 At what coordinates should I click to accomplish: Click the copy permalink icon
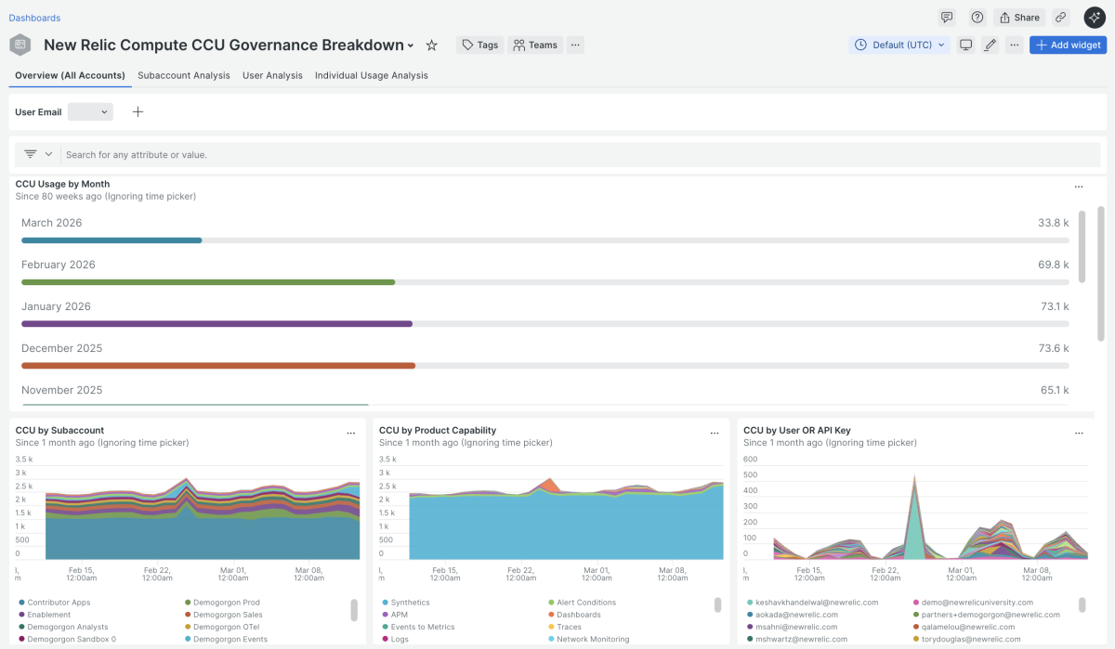[1061, 18]
